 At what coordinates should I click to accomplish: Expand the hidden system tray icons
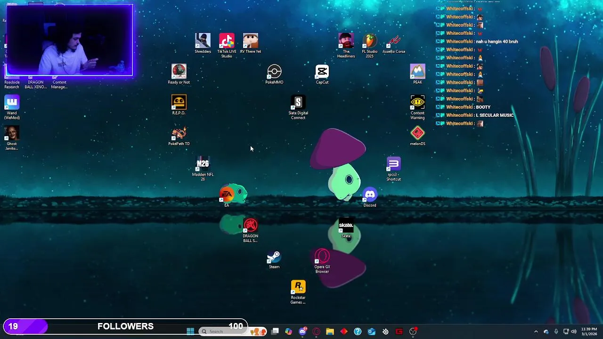pos(536,331)
